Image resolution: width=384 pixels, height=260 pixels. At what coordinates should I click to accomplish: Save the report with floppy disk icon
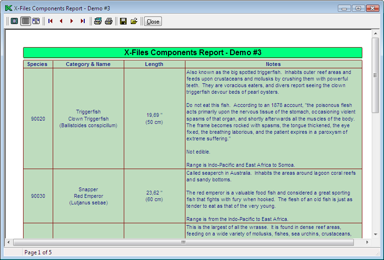point(123,21)
